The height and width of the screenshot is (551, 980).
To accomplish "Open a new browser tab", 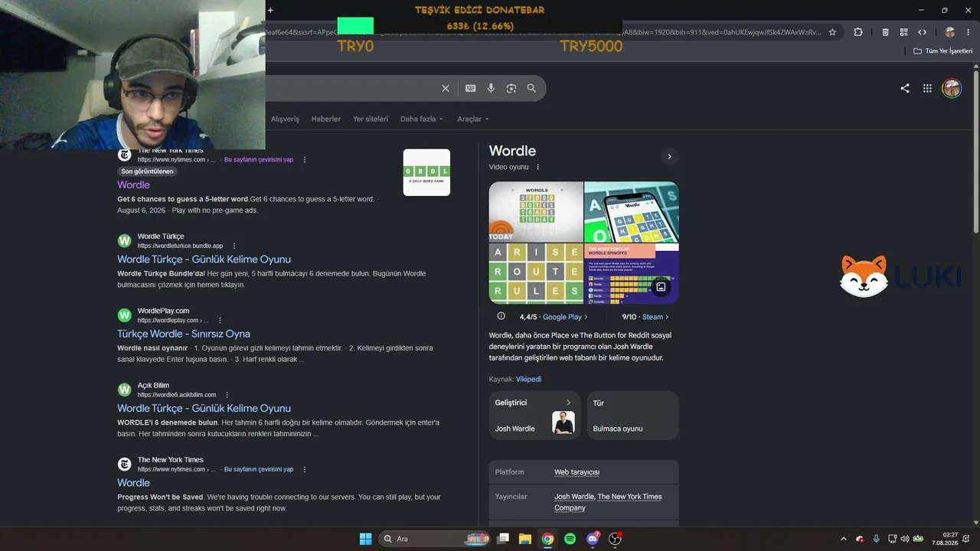I will [x=270, y=10].
